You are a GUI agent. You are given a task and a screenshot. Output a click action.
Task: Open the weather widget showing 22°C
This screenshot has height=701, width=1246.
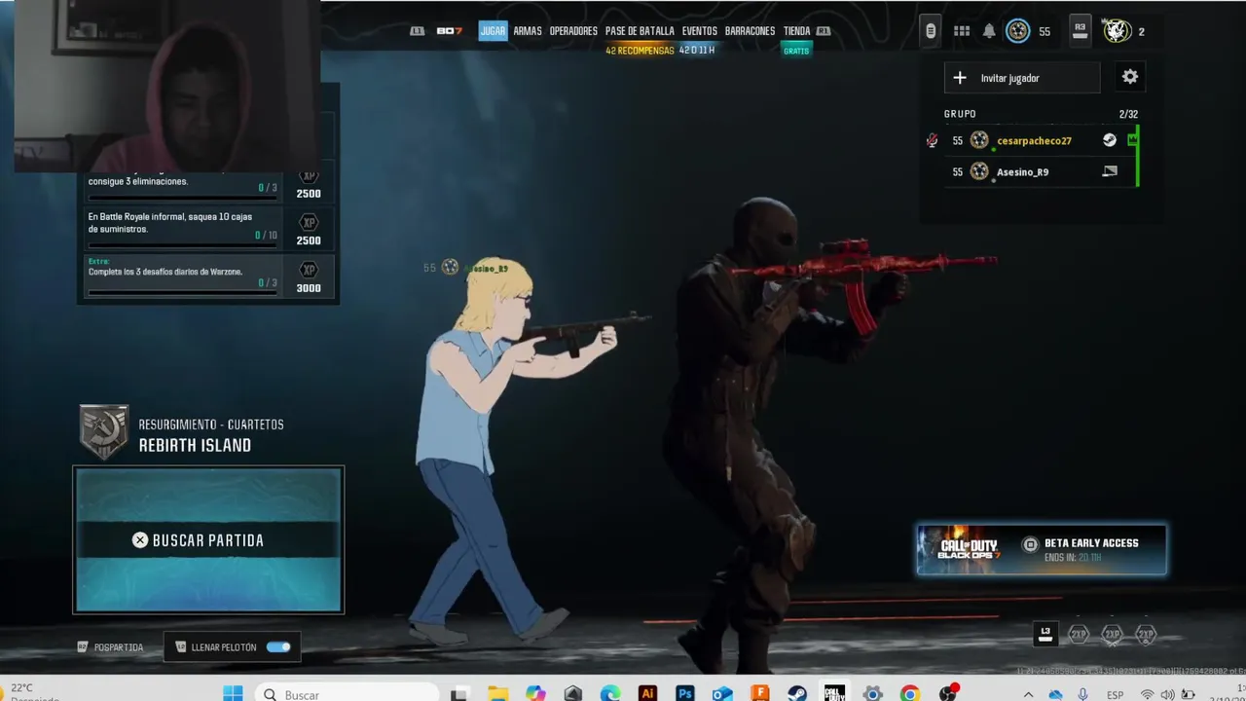[x=29, y=692]
